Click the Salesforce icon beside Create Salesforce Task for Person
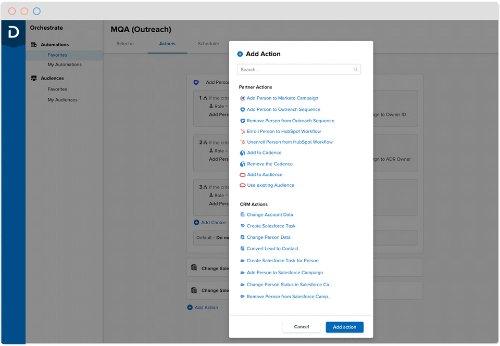The width and height of the screenshot is (500, 346). tap(242, 261)
